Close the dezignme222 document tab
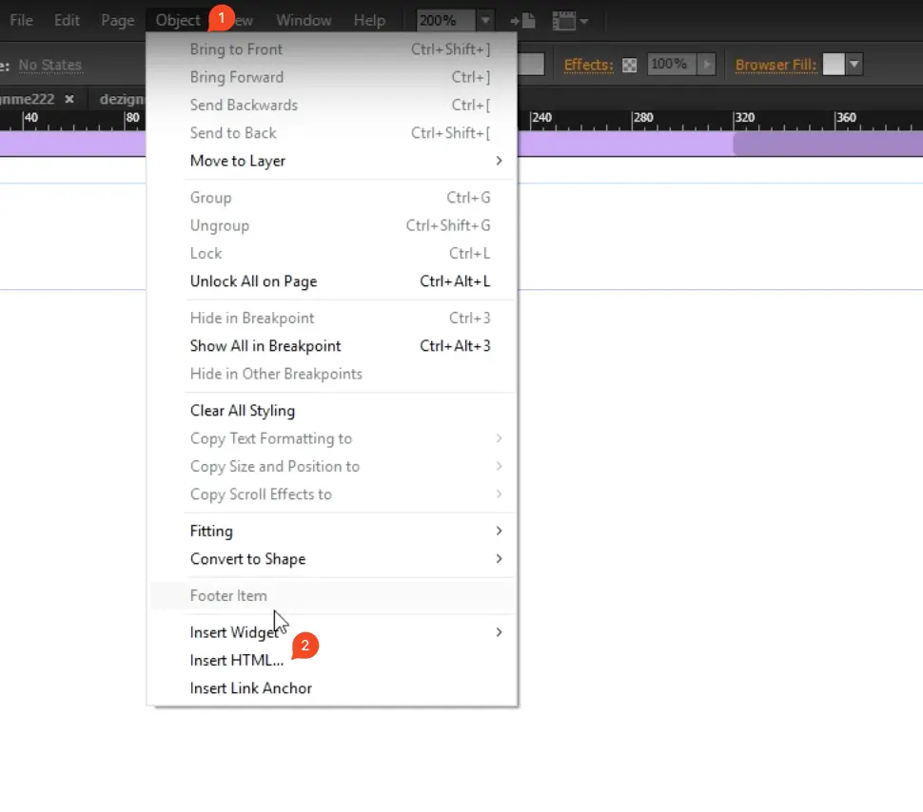Image resolution: width=923 pixels, height=812 pixels. 69,99
